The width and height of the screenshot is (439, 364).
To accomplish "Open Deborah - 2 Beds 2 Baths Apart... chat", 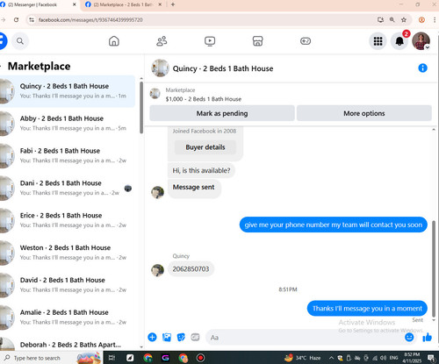I will tap(68, 344).
